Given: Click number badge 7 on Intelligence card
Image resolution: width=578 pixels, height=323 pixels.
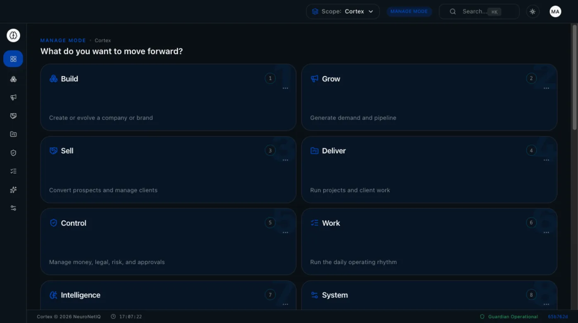Looking at the screenshot, I should click(x=270, y=295).
